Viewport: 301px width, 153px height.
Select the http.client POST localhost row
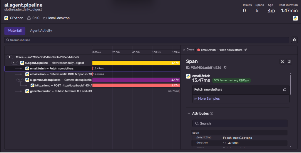pos(92,85)
